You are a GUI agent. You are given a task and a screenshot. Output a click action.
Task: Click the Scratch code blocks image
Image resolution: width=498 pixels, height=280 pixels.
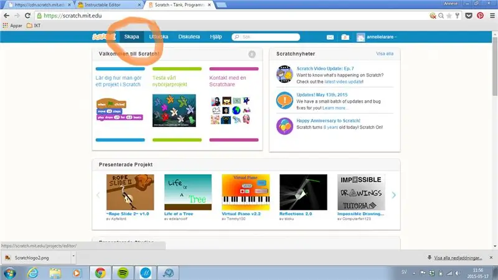(120, 110)
